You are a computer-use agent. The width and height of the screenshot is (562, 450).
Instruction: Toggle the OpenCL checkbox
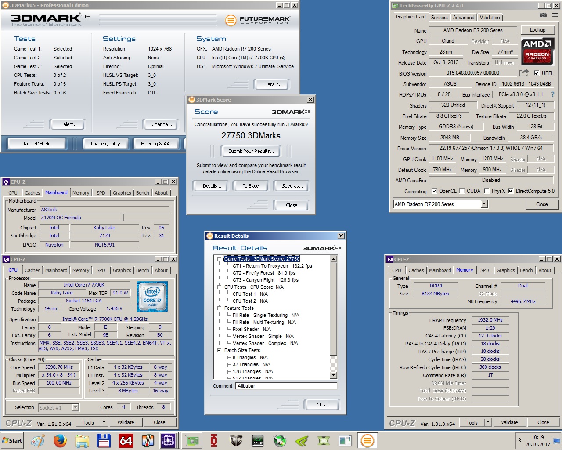pos(434,191)
